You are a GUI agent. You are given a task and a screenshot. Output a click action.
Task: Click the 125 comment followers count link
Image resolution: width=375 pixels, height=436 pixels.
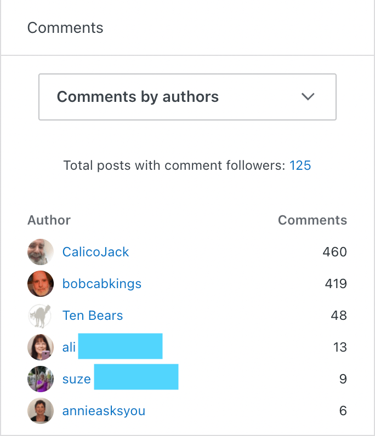click(x=300, y=165)
